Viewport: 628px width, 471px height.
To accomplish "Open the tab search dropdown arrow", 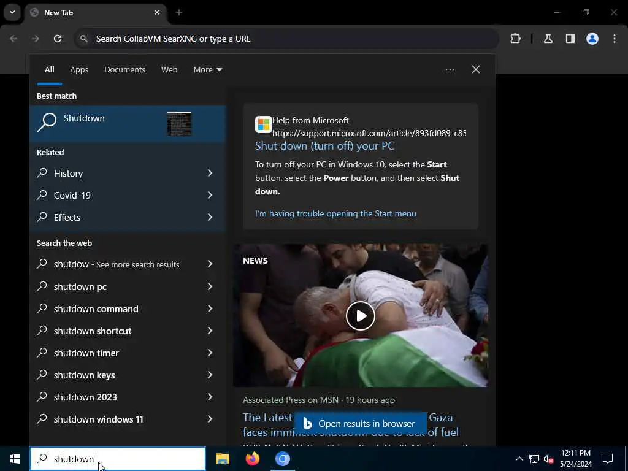I will click(x=12, y=12).
